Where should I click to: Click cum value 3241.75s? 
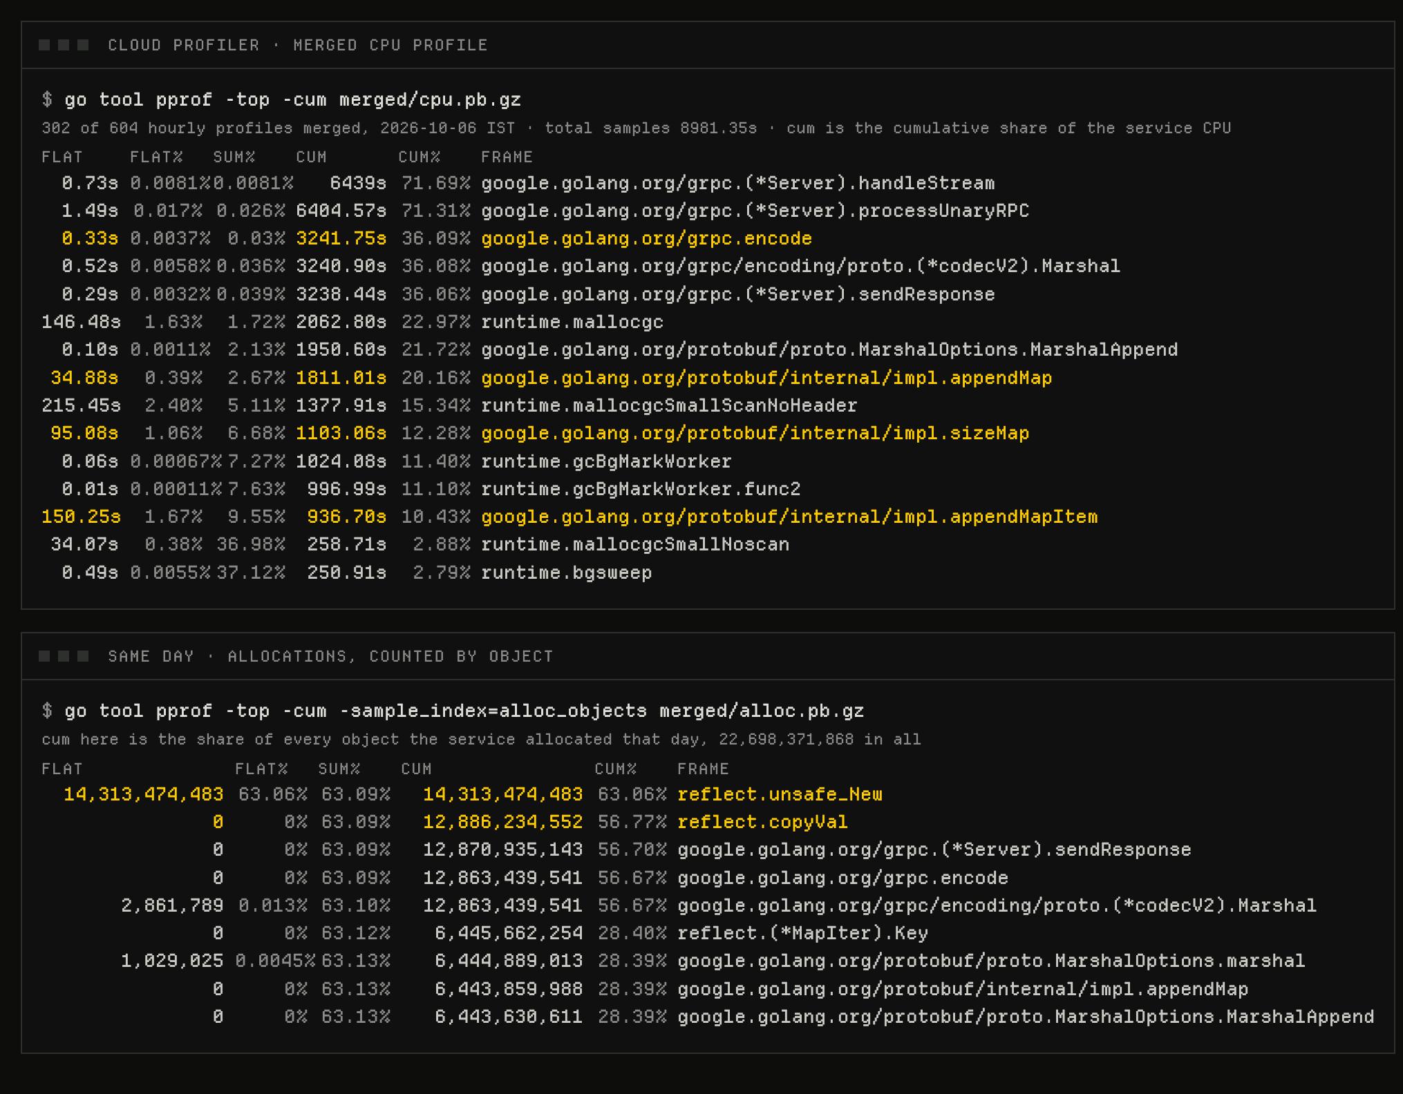pos(341,238)
